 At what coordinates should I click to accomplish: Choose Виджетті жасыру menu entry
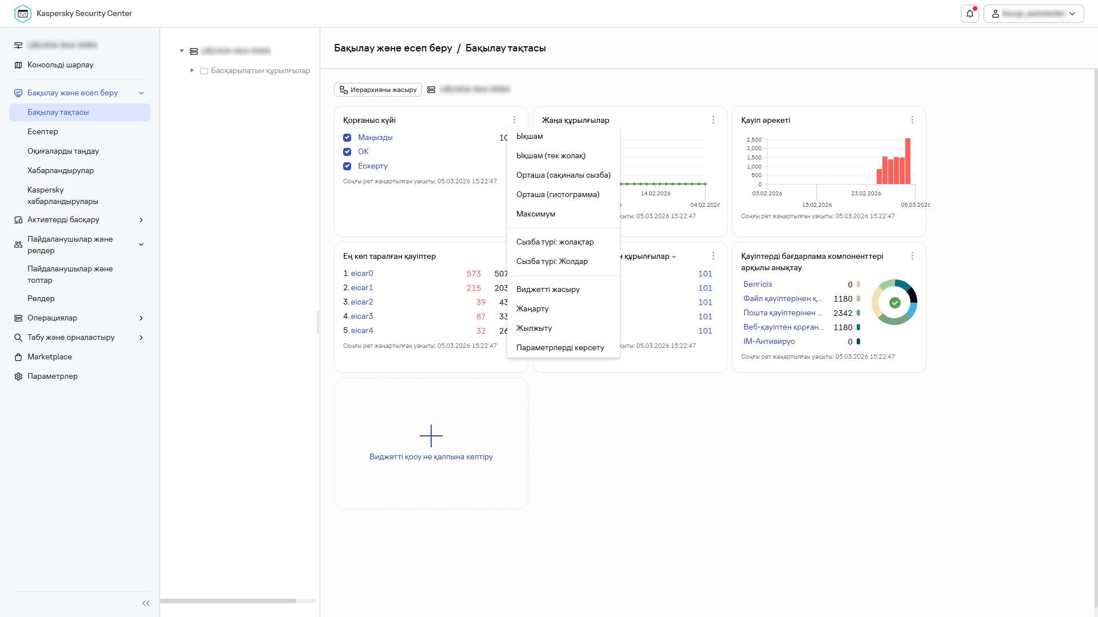[548, 290]
